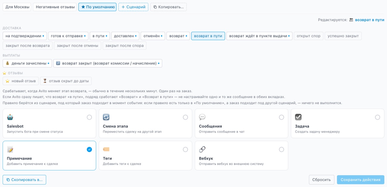
Task: Click the Вебхук chain link icon
Action: [x=202, y=149]
